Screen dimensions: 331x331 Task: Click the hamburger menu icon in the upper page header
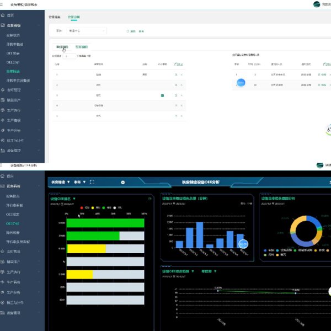pos(4,4)
